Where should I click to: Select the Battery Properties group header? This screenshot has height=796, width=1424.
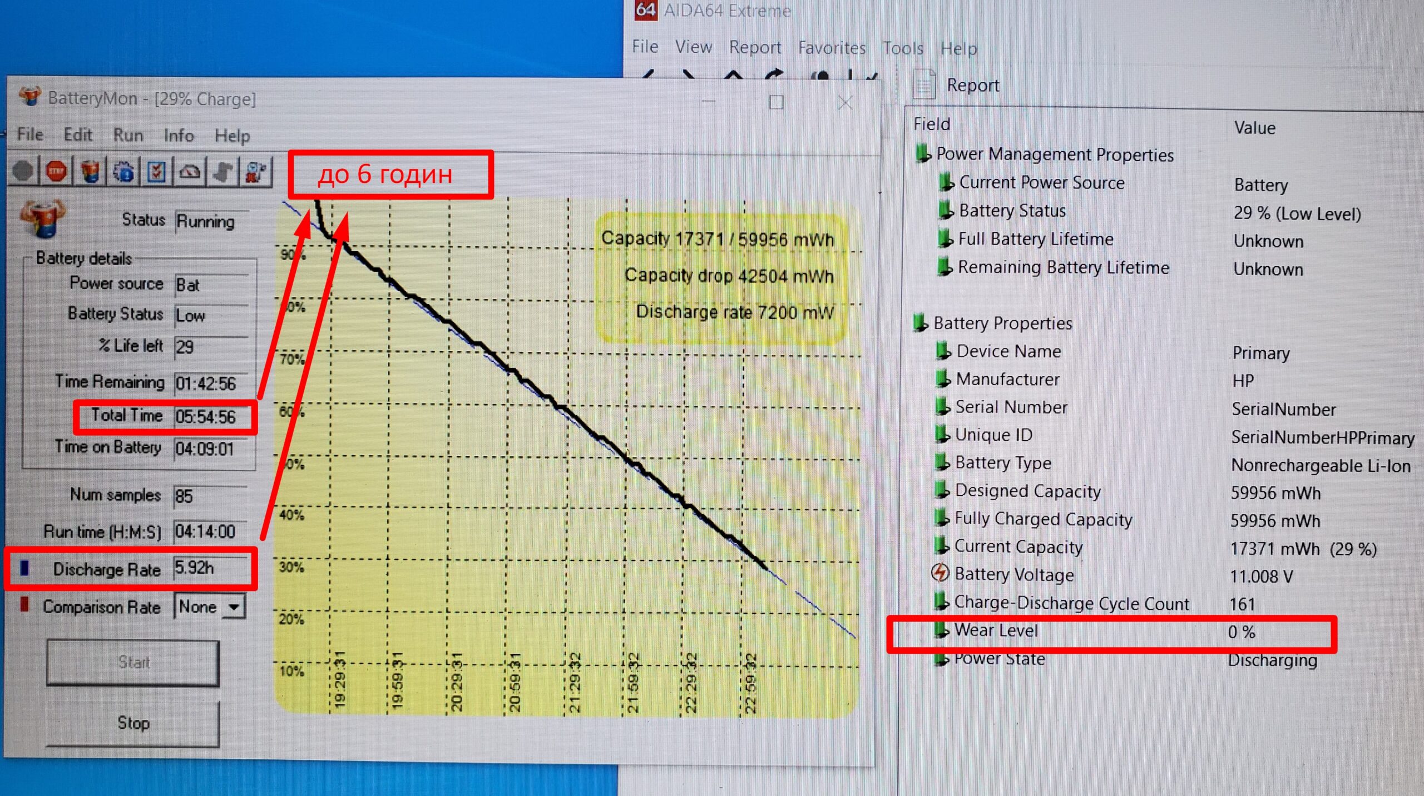pyautogui.click(x=1002, y=323)
